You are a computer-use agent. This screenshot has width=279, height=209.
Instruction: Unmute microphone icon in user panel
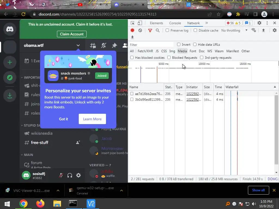(x=61, y=176)
